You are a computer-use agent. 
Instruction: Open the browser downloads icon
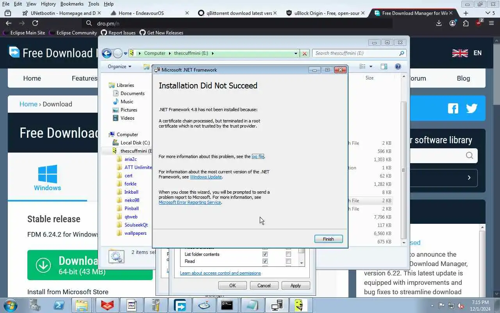coord(439,23)
